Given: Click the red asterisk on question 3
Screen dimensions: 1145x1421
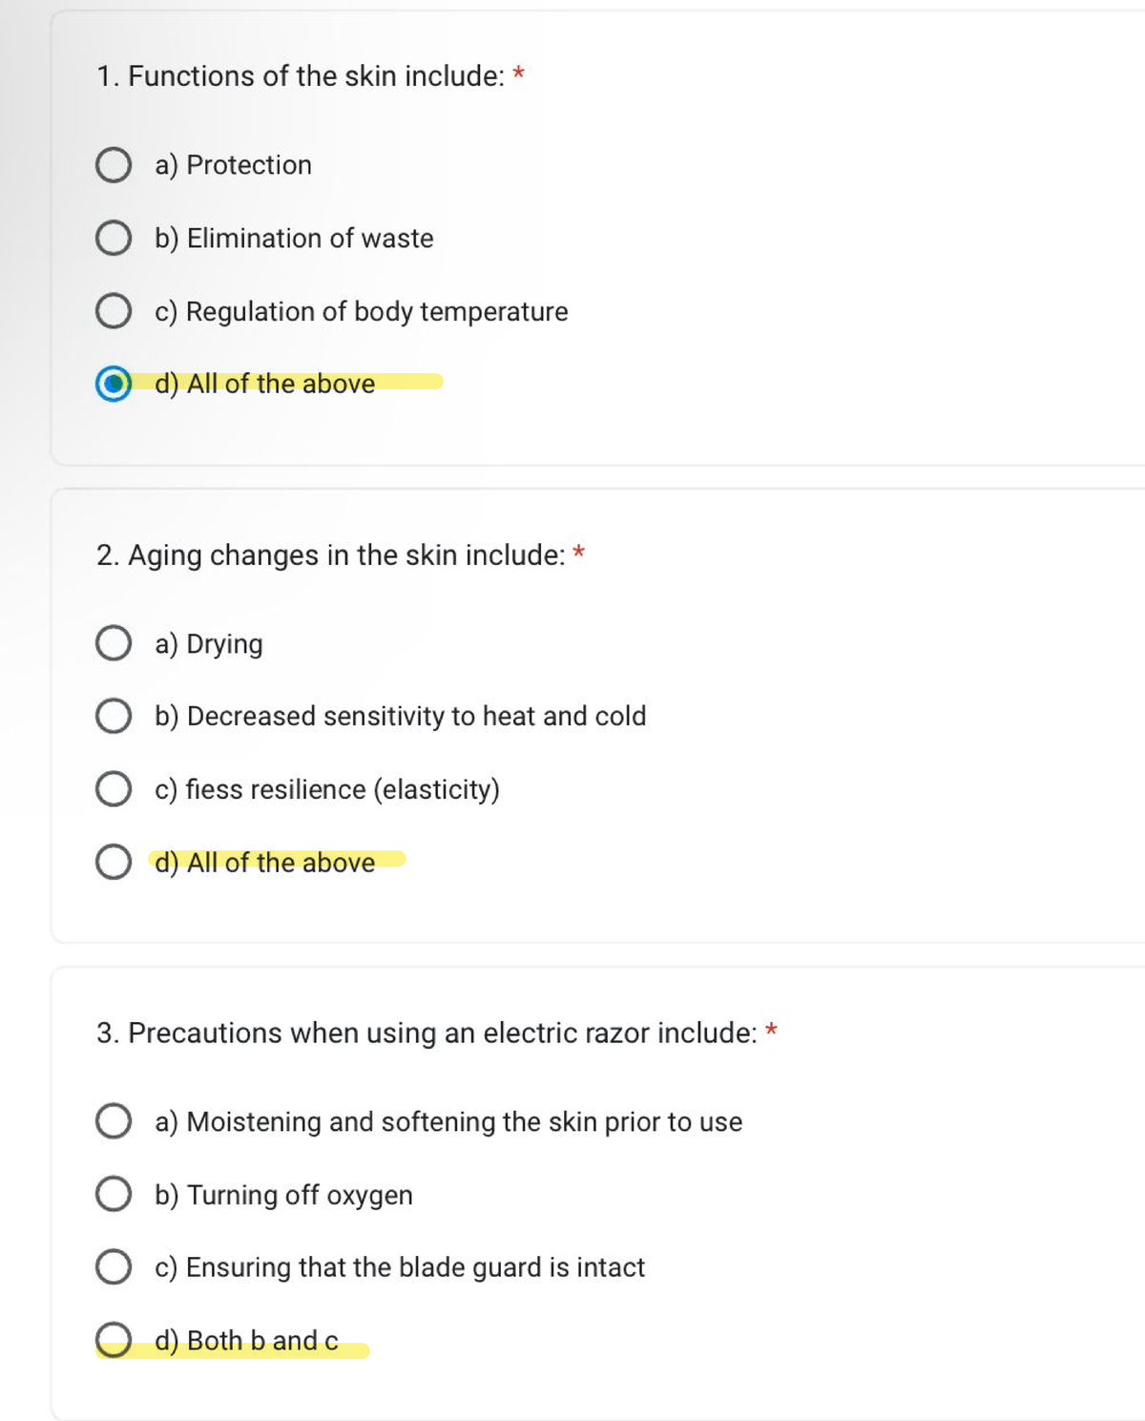Looking at the screenshot, I should pos(772,1029).
